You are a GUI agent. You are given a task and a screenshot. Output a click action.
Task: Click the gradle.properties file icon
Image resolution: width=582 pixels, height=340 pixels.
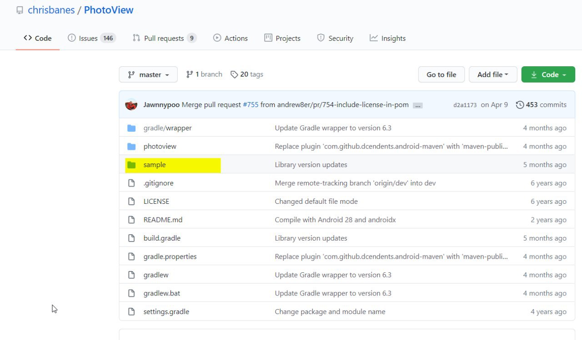[131, 256]
